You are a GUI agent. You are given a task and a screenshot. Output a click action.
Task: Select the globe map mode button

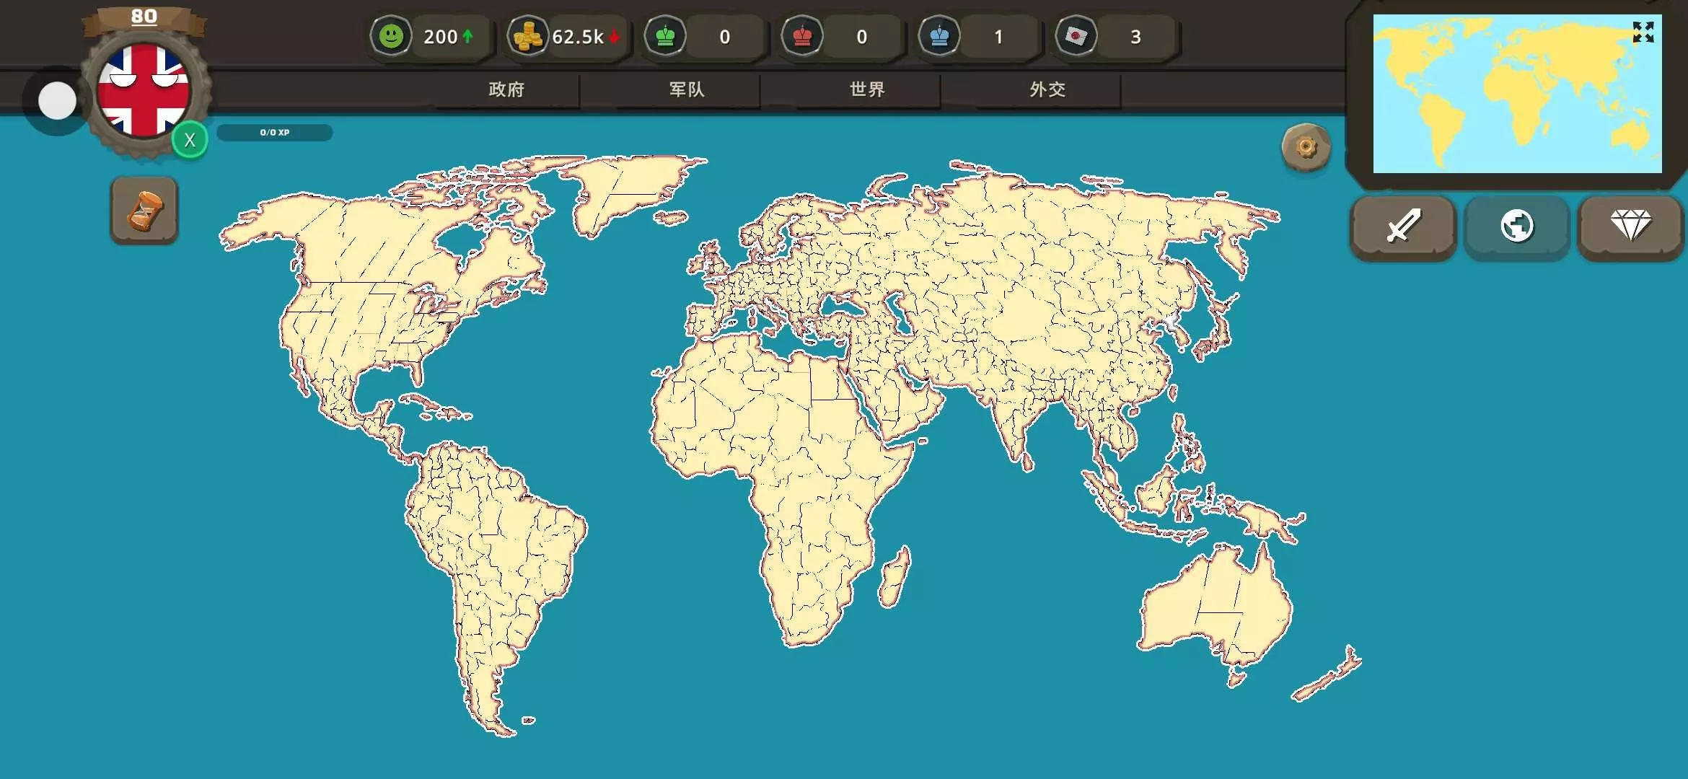point(1516,226)
